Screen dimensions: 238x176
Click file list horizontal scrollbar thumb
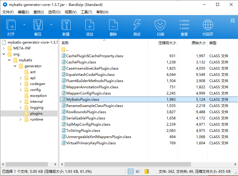tap(128, 164)
